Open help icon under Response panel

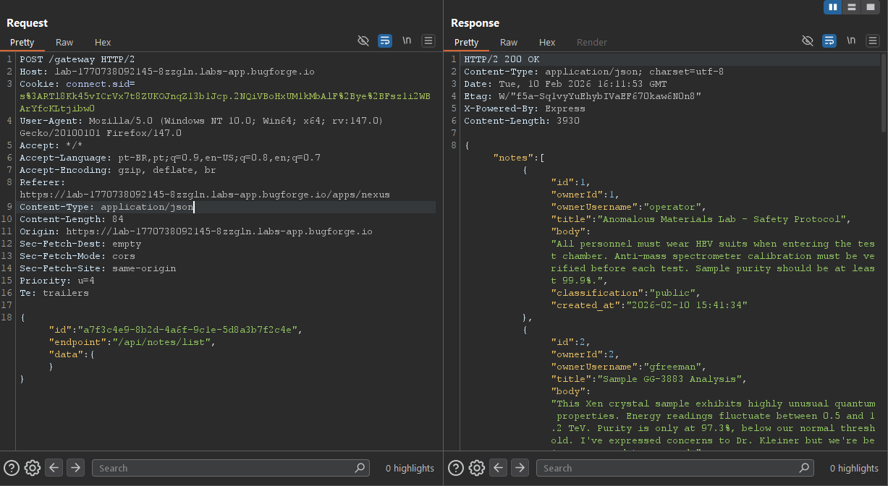coord(456,468)
